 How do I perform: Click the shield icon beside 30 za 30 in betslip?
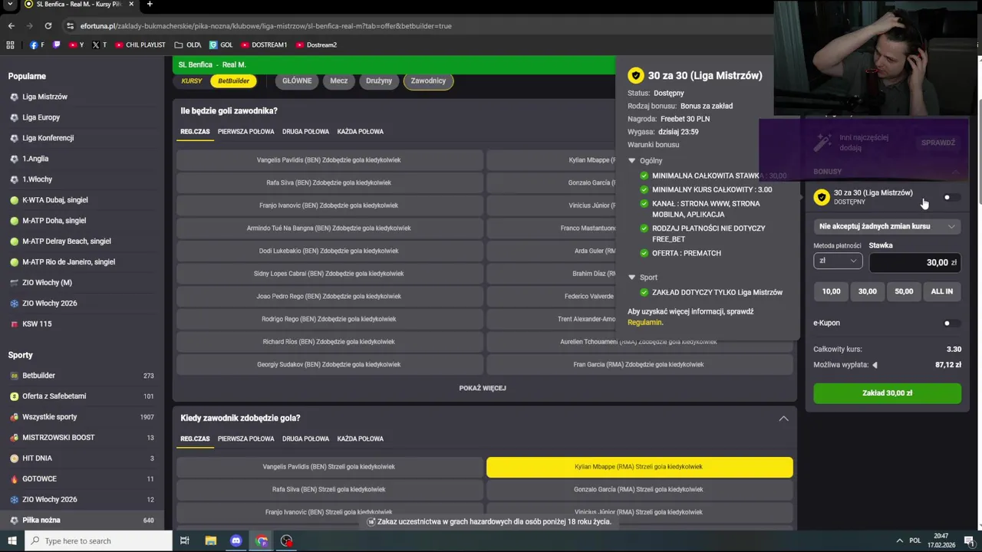point(822,197)
